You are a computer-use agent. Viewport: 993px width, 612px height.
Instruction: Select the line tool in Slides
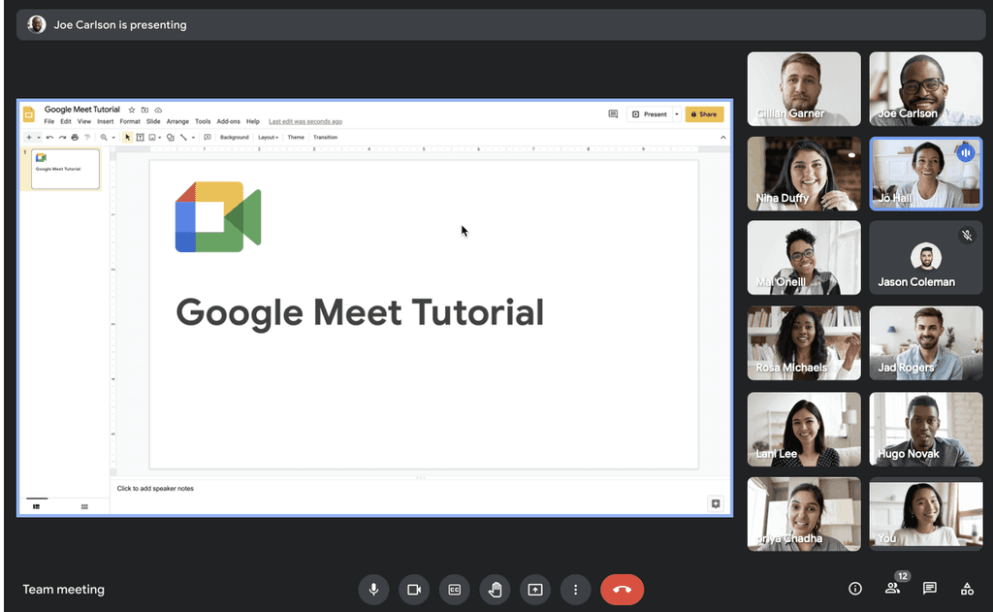click(x=183, y=137)
